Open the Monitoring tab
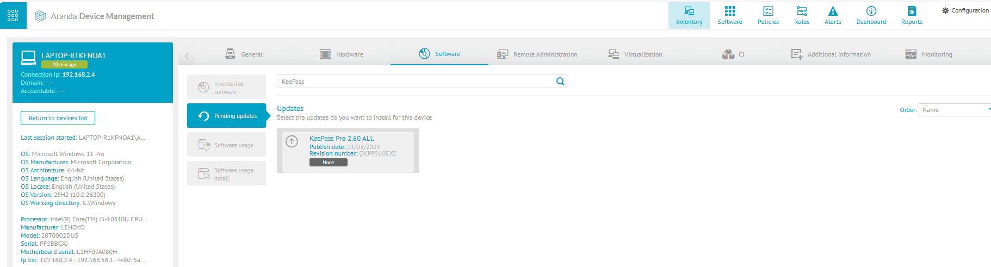Viewport: 991px width, 267px height. tap(928, 54)
